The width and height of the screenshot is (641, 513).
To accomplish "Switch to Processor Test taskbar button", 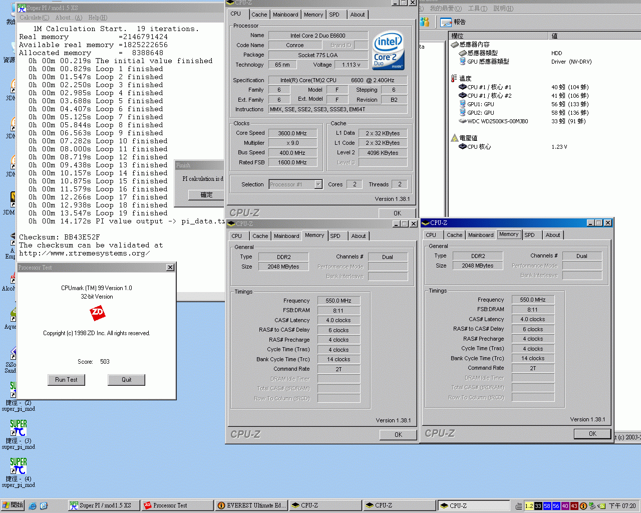I will (177, 505).
